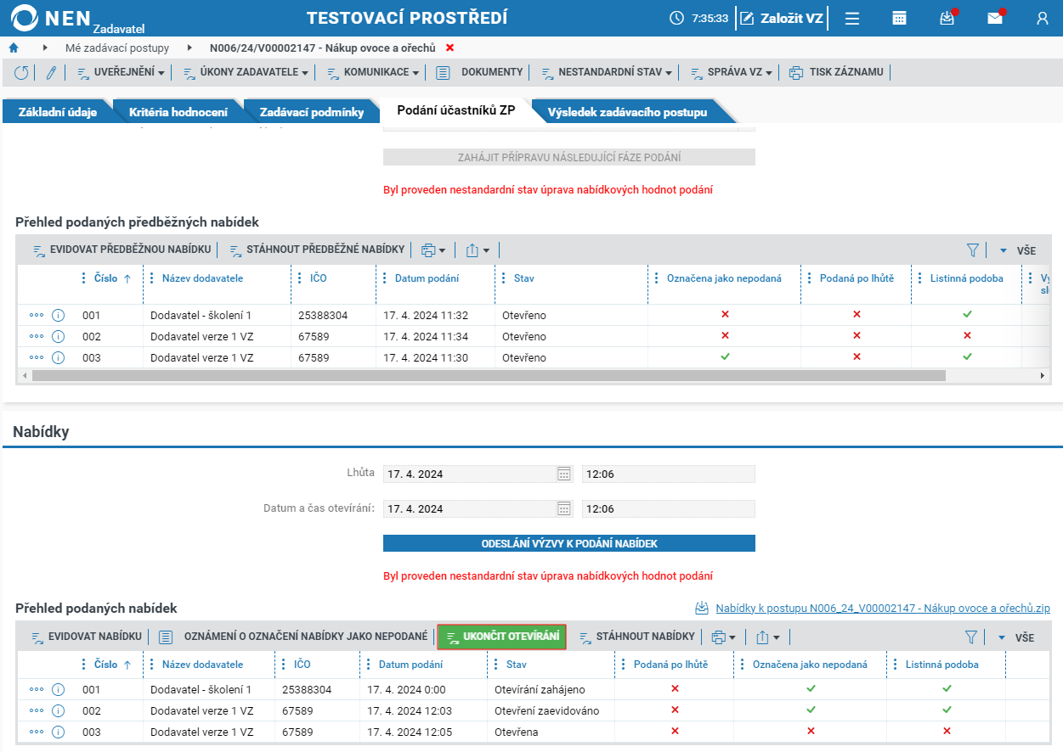
Task: Click the Založit VZ button
Action: point(782,18)
